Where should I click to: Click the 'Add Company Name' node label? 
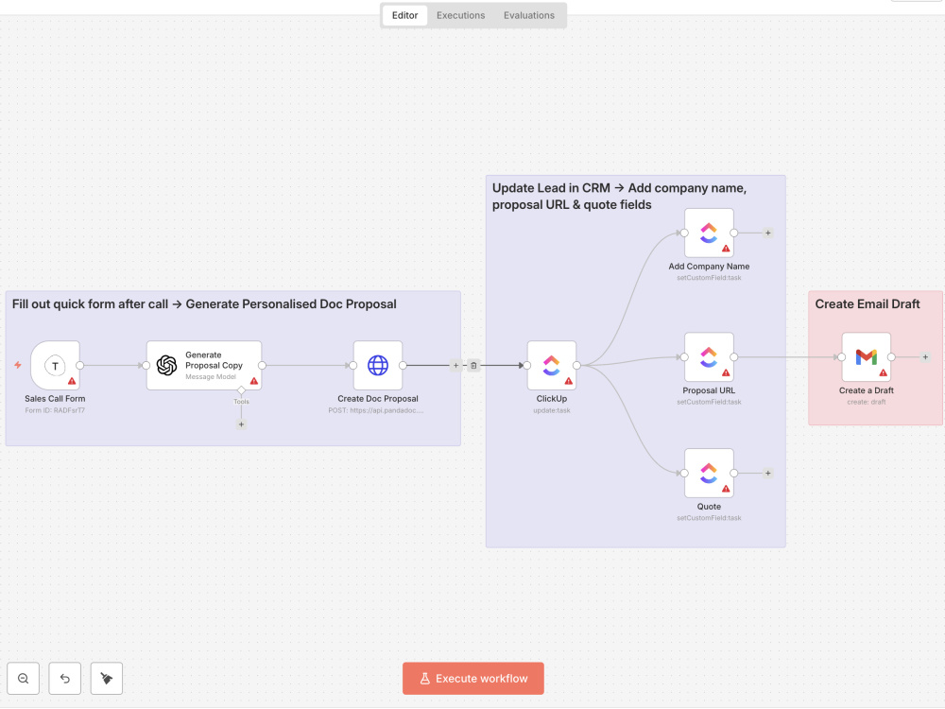[x=709, y=267]
